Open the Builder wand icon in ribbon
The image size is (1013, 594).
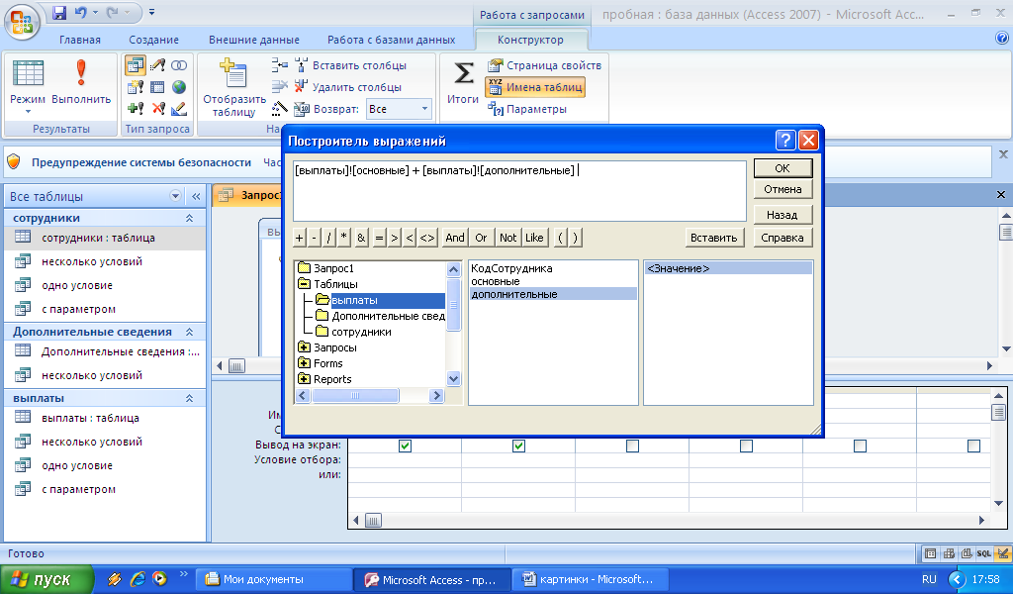[280, 109]
